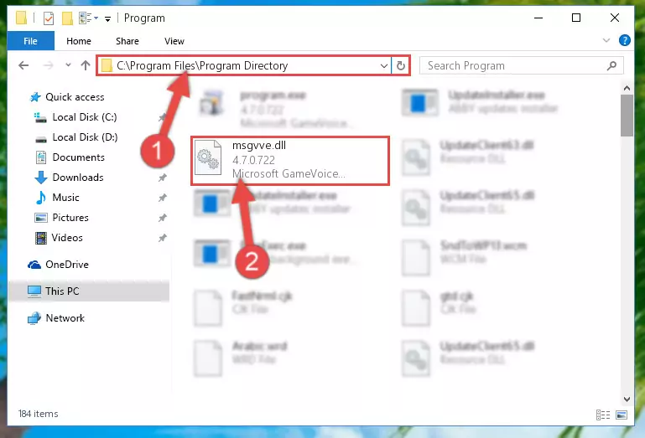Click the pin icon beside Music
Image resolution: width=645 pixels, height=438 pixels.
(x=163, y=198)
